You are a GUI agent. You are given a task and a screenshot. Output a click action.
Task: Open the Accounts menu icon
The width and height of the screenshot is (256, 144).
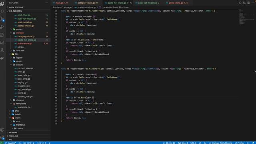[x=2, y=130]
